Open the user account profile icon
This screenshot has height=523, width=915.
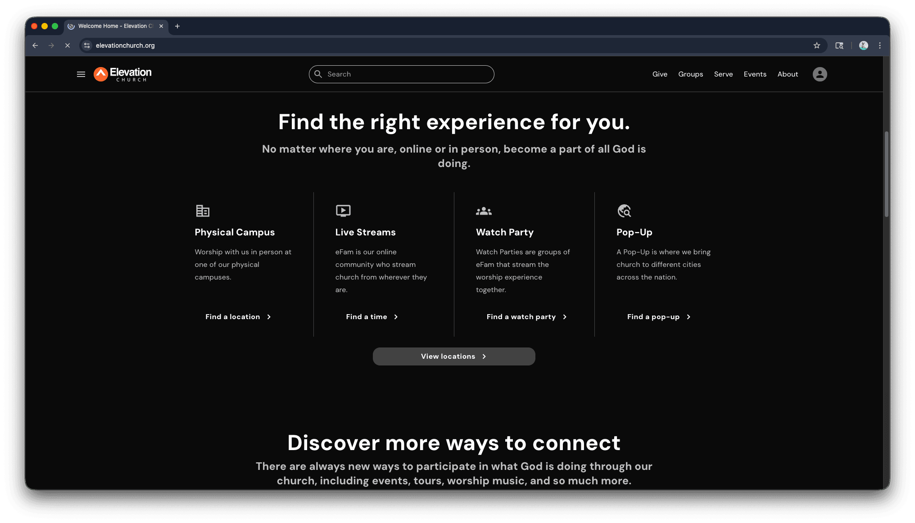pyautogui.click(x=820, y=74)
